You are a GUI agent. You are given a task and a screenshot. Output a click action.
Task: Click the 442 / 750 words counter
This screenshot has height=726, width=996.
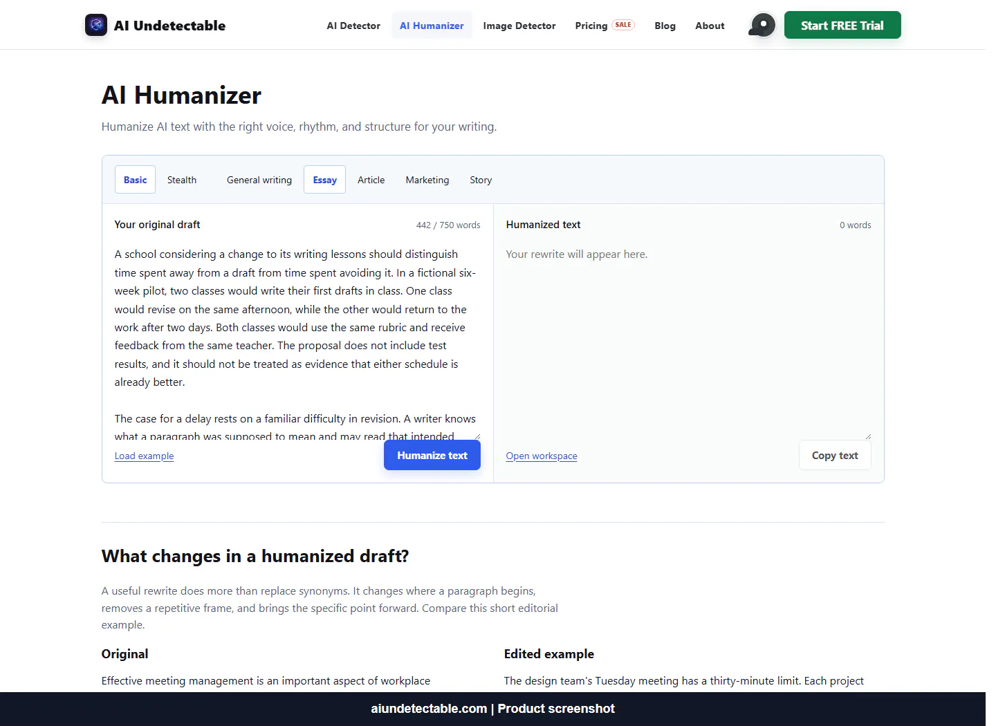pyautogui.click(x=448, y=225)
